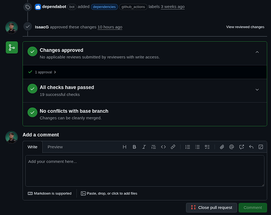Click the 10 hours ago timestamp
Image resolution: width=271 pixels, height=215 pixels.
(x=110, y=27)
